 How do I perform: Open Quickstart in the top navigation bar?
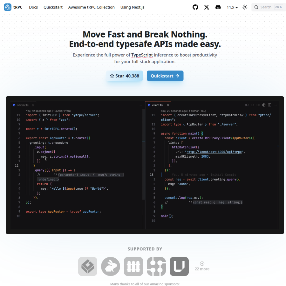53,7
